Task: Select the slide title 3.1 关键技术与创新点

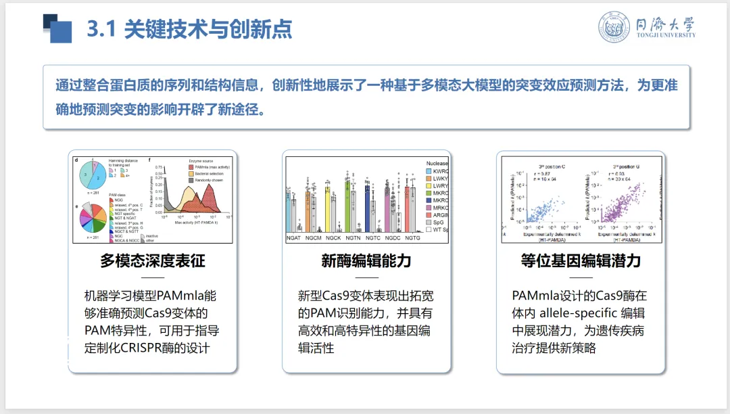Action: click(x=189, y=29)
